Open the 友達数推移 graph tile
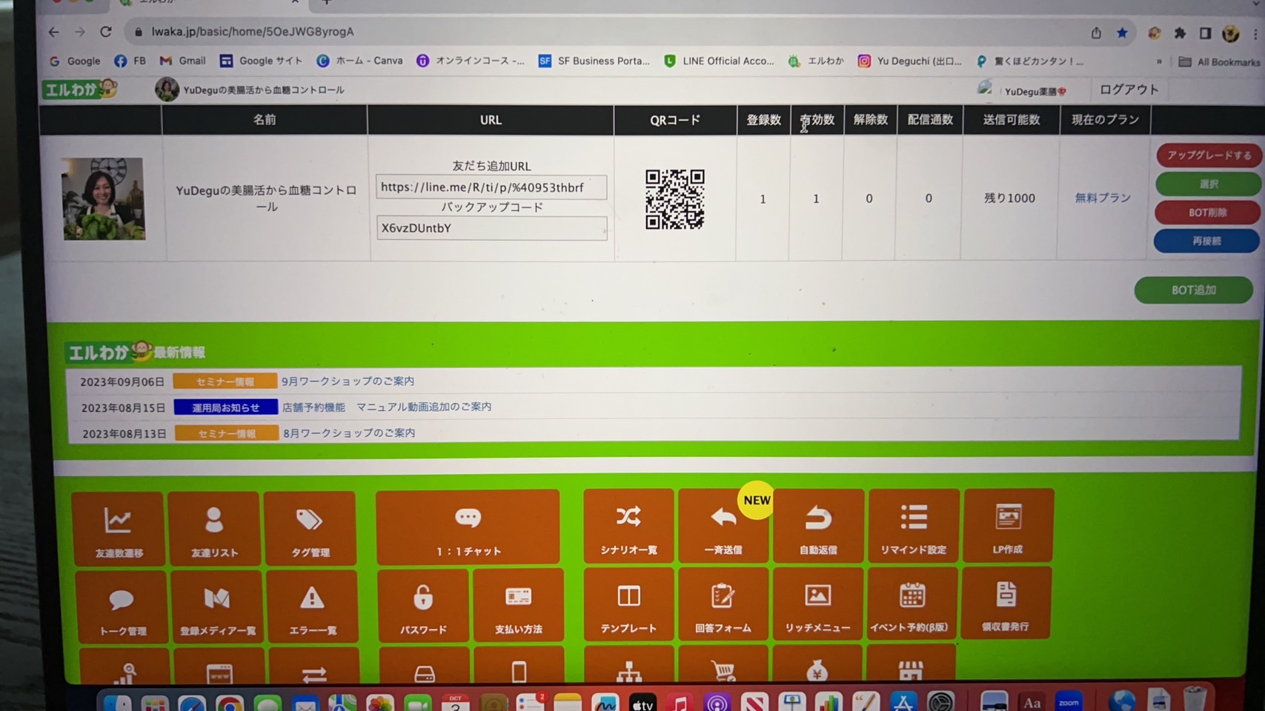This screenshot has width=1265, height=711. coord(118,528)
